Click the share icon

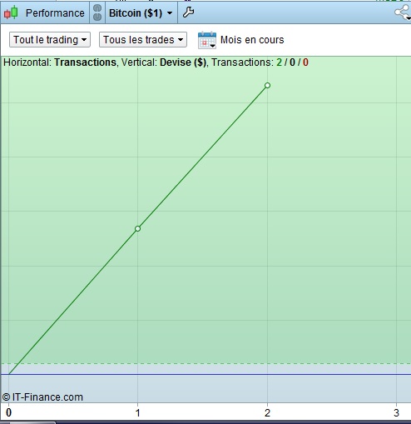(x=402, y=12)
